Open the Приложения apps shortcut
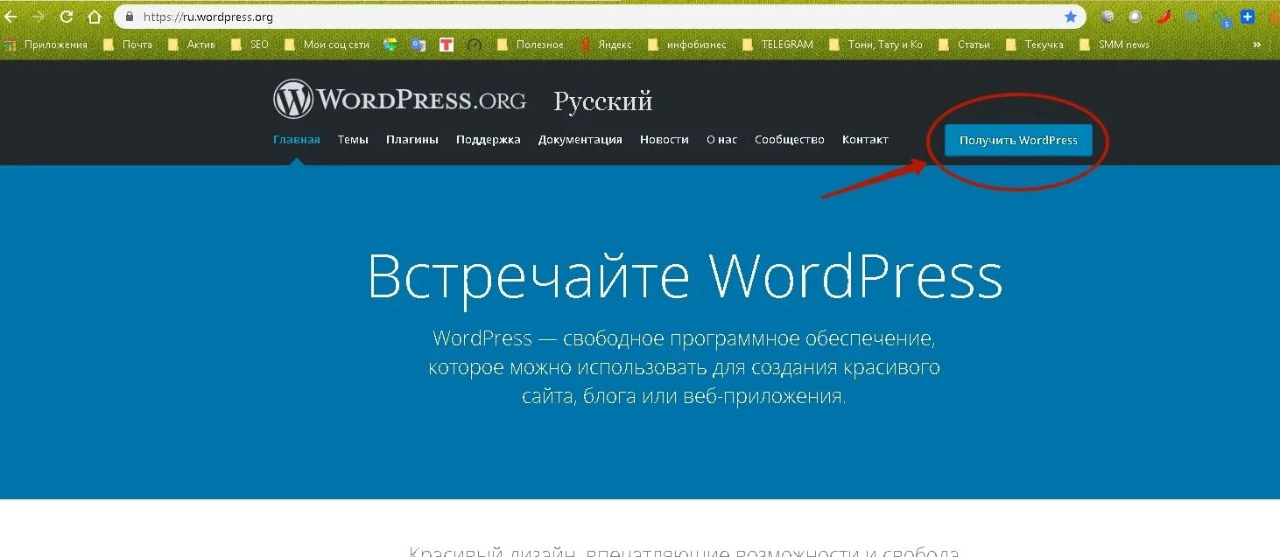Screen dimensions: 1280x557 (x=46, y=45)
